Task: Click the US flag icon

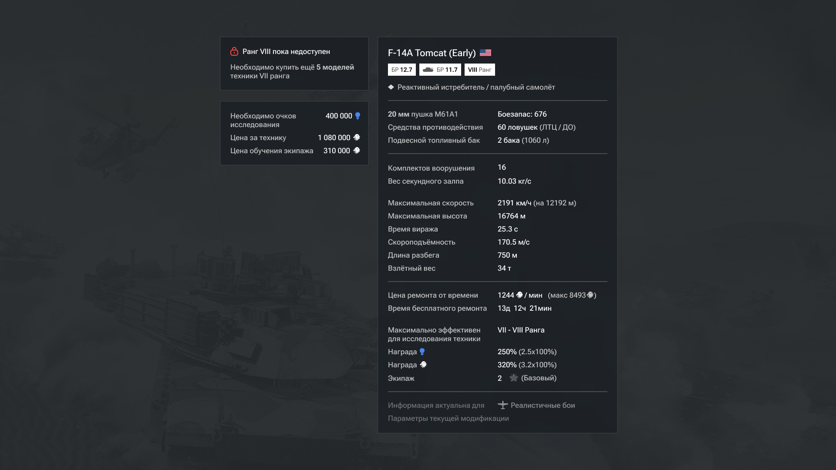Action: click(485, 53)
